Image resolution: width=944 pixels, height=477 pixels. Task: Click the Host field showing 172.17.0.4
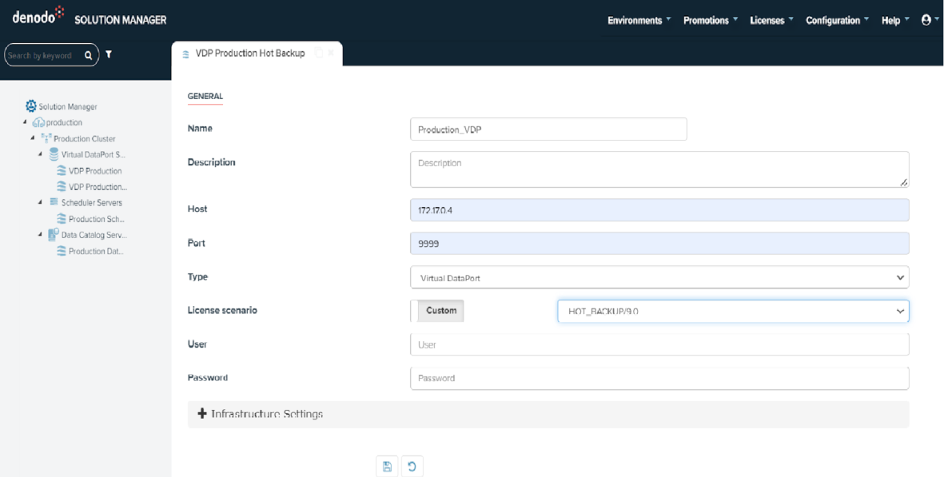coord(659,210)
